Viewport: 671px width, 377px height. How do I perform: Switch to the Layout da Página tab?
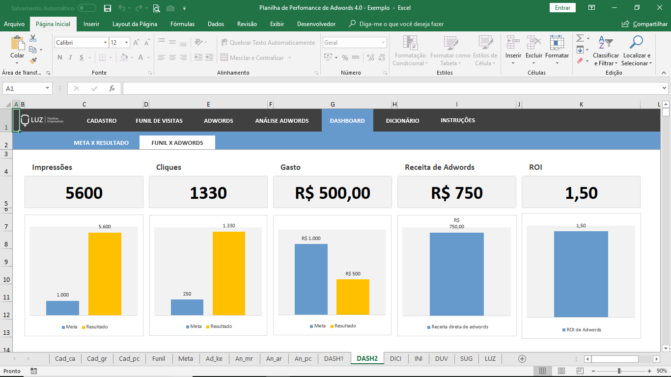(x=135, y=24)
